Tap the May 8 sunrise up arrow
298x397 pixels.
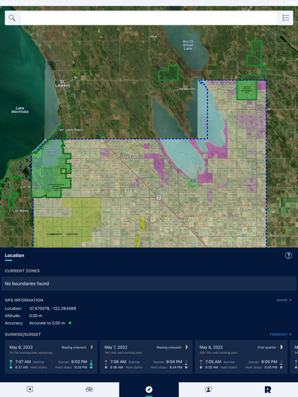201,364
